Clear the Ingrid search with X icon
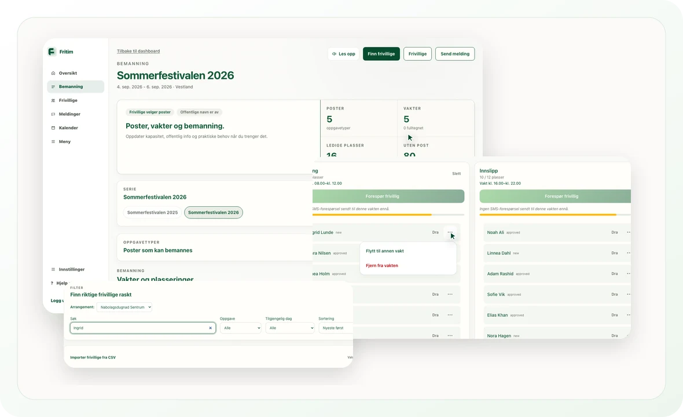The image size is (683, 417). tap(210, 328)
